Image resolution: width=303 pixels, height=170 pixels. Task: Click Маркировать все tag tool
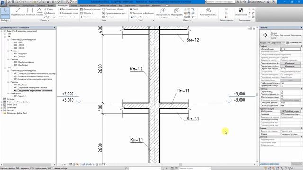(x=177, y=13)
